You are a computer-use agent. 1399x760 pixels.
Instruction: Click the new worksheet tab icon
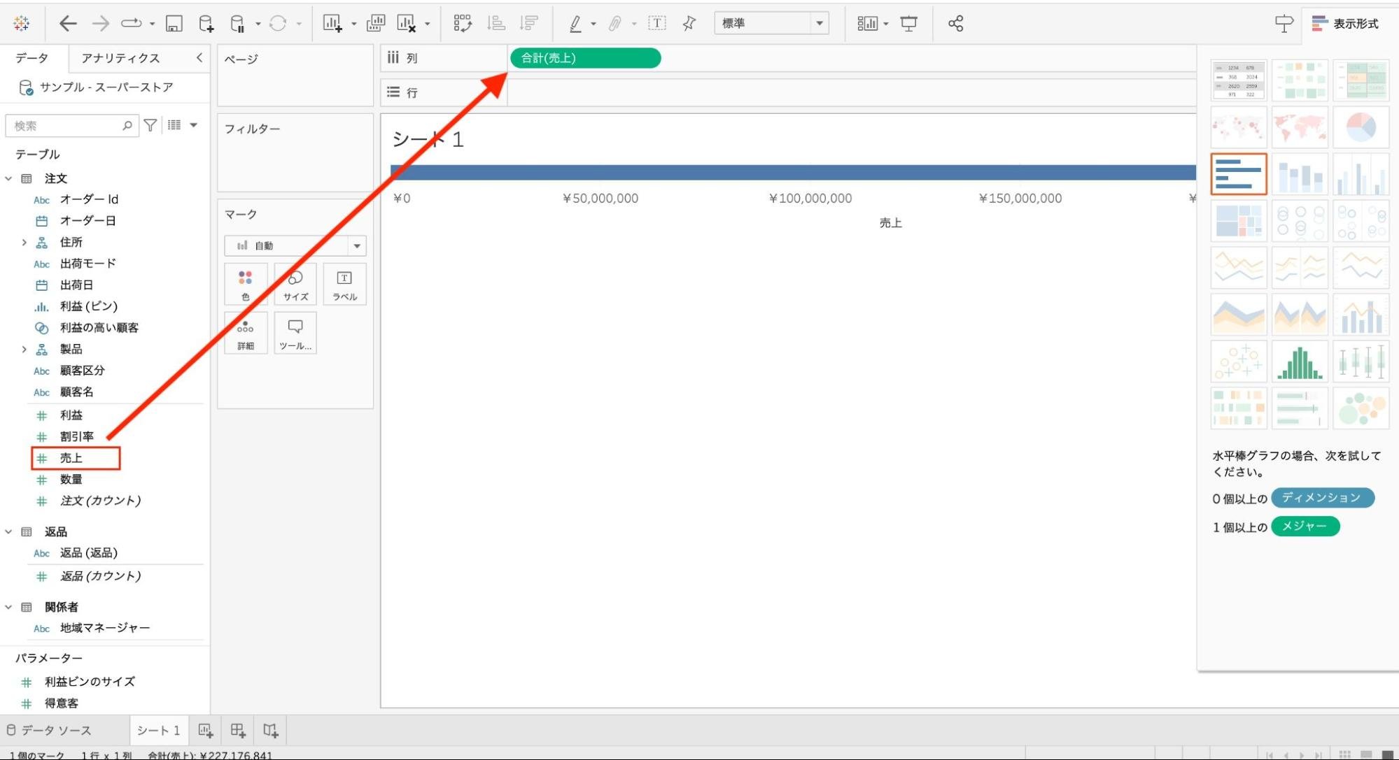[x=205, y=730]
